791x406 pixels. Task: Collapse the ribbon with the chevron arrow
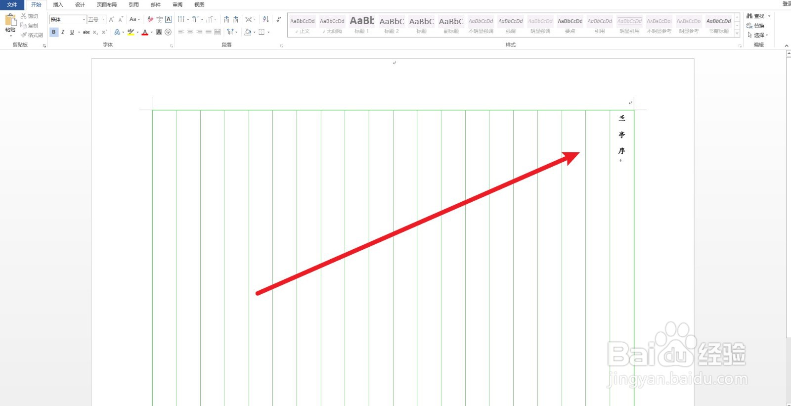pyautogui.click(x=787, y=45)
